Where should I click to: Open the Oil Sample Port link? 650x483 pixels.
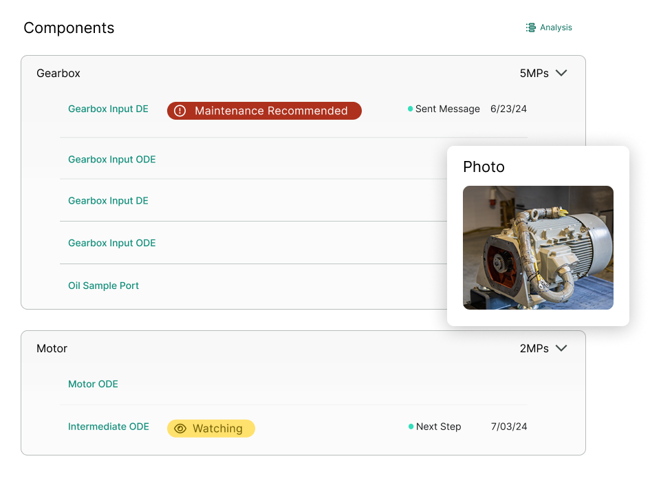[103, 286]
